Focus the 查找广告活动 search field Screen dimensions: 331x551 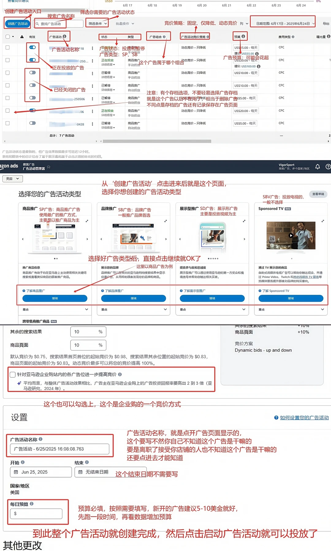tap(59, 24)
